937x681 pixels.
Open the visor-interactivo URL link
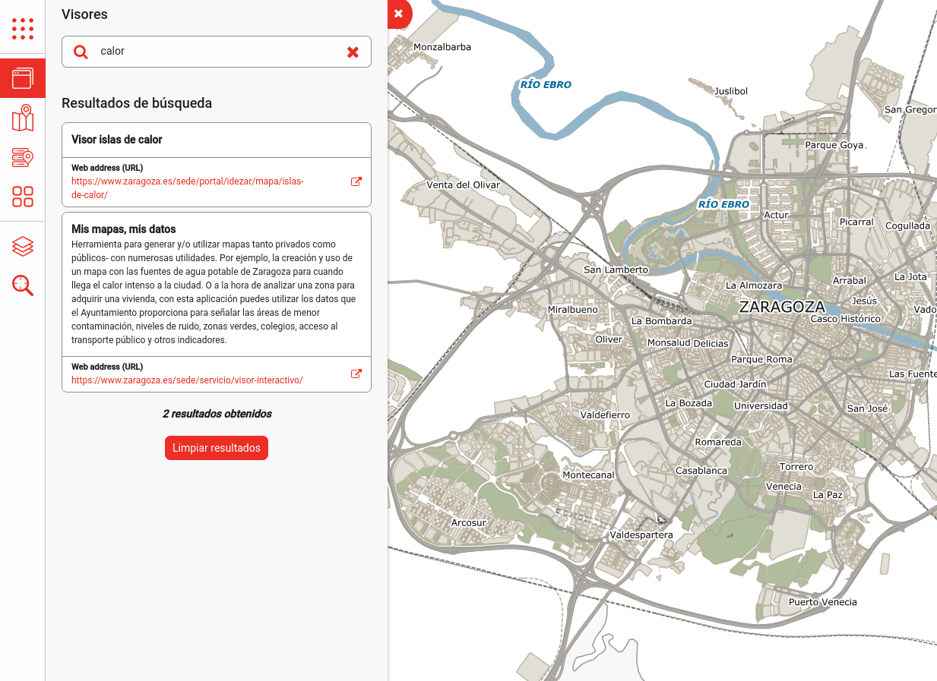pos(187,380)
